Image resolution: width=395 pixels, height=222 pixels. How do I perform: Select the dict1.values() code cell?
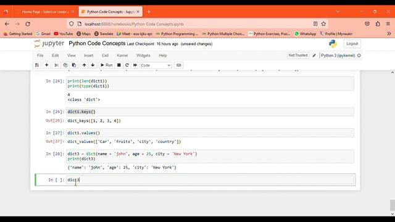tap(210, 133)
